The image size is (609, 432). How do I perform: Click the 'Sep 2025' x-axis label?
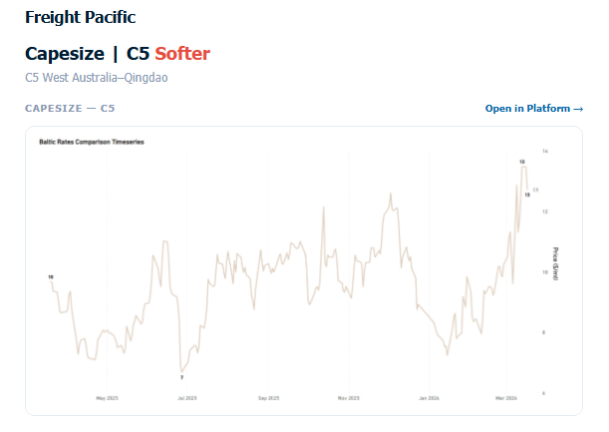pyautogui.click(x=269, y=398)
